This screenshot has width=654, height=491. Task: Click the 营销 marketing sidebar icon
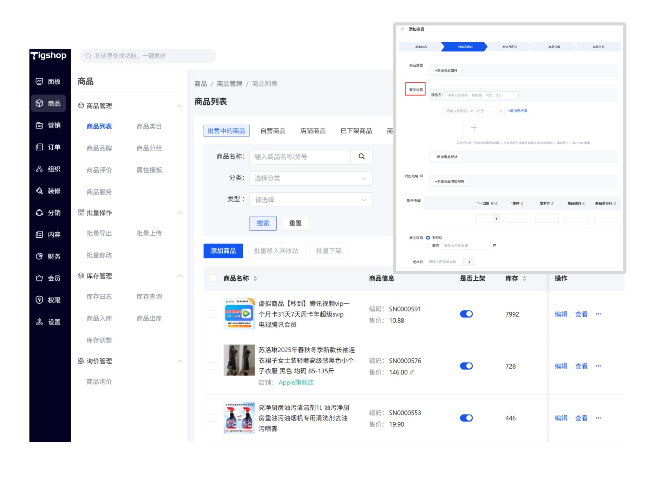(x=40, y=125)
